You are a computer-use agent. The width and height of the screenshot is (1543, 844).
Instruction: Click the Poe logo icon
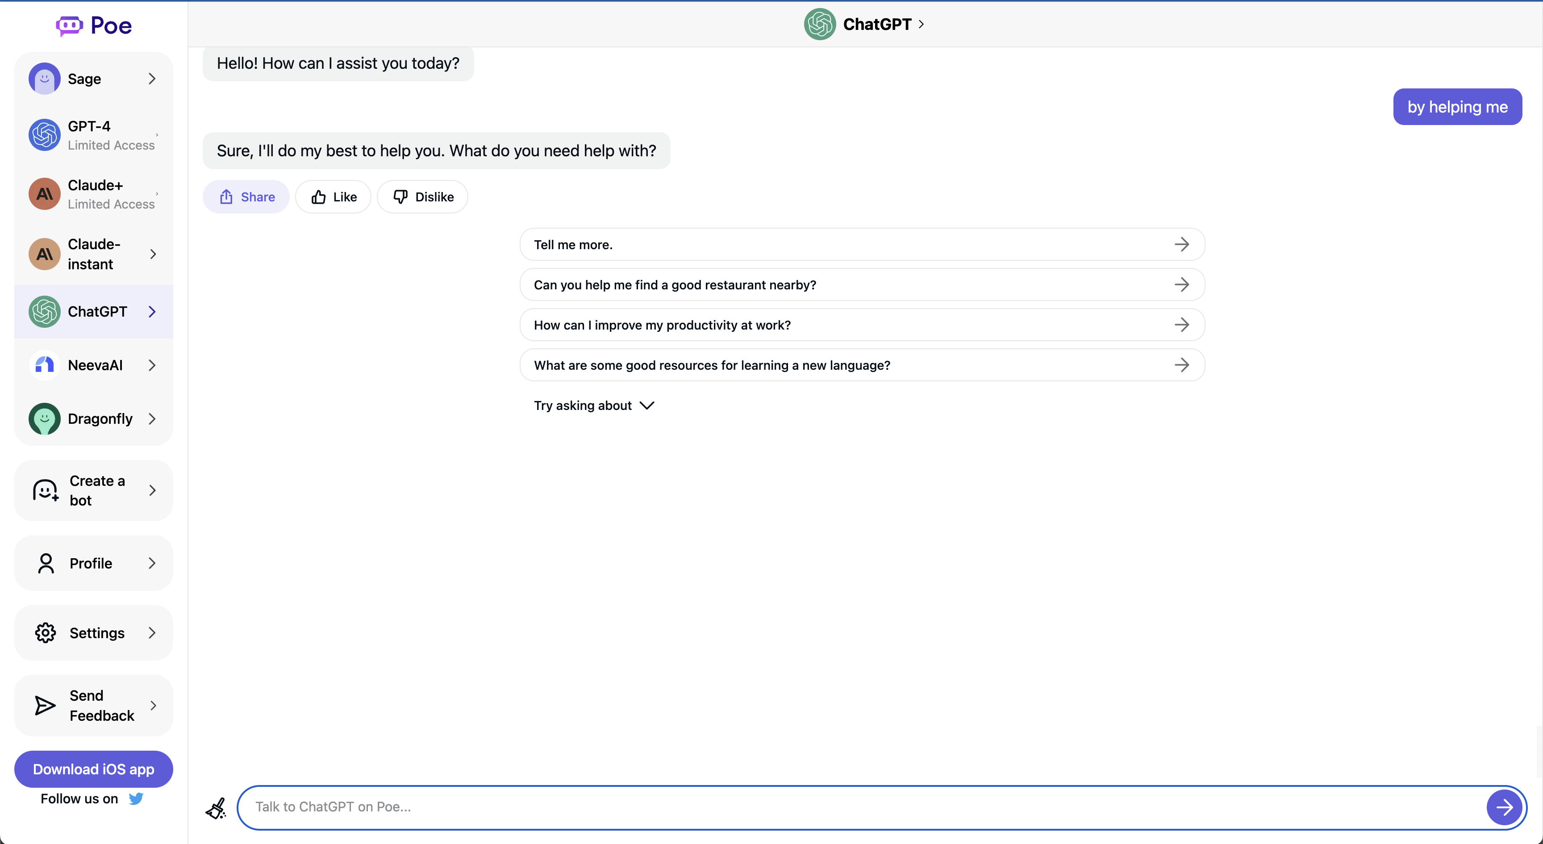click(x=69, y=26)
